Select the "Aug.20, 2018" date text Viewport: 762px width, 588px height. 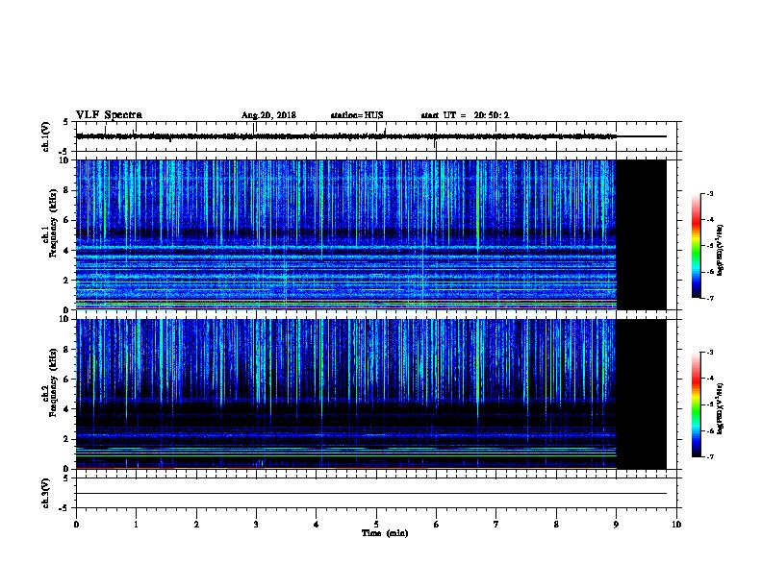click(x=268, y=115)
